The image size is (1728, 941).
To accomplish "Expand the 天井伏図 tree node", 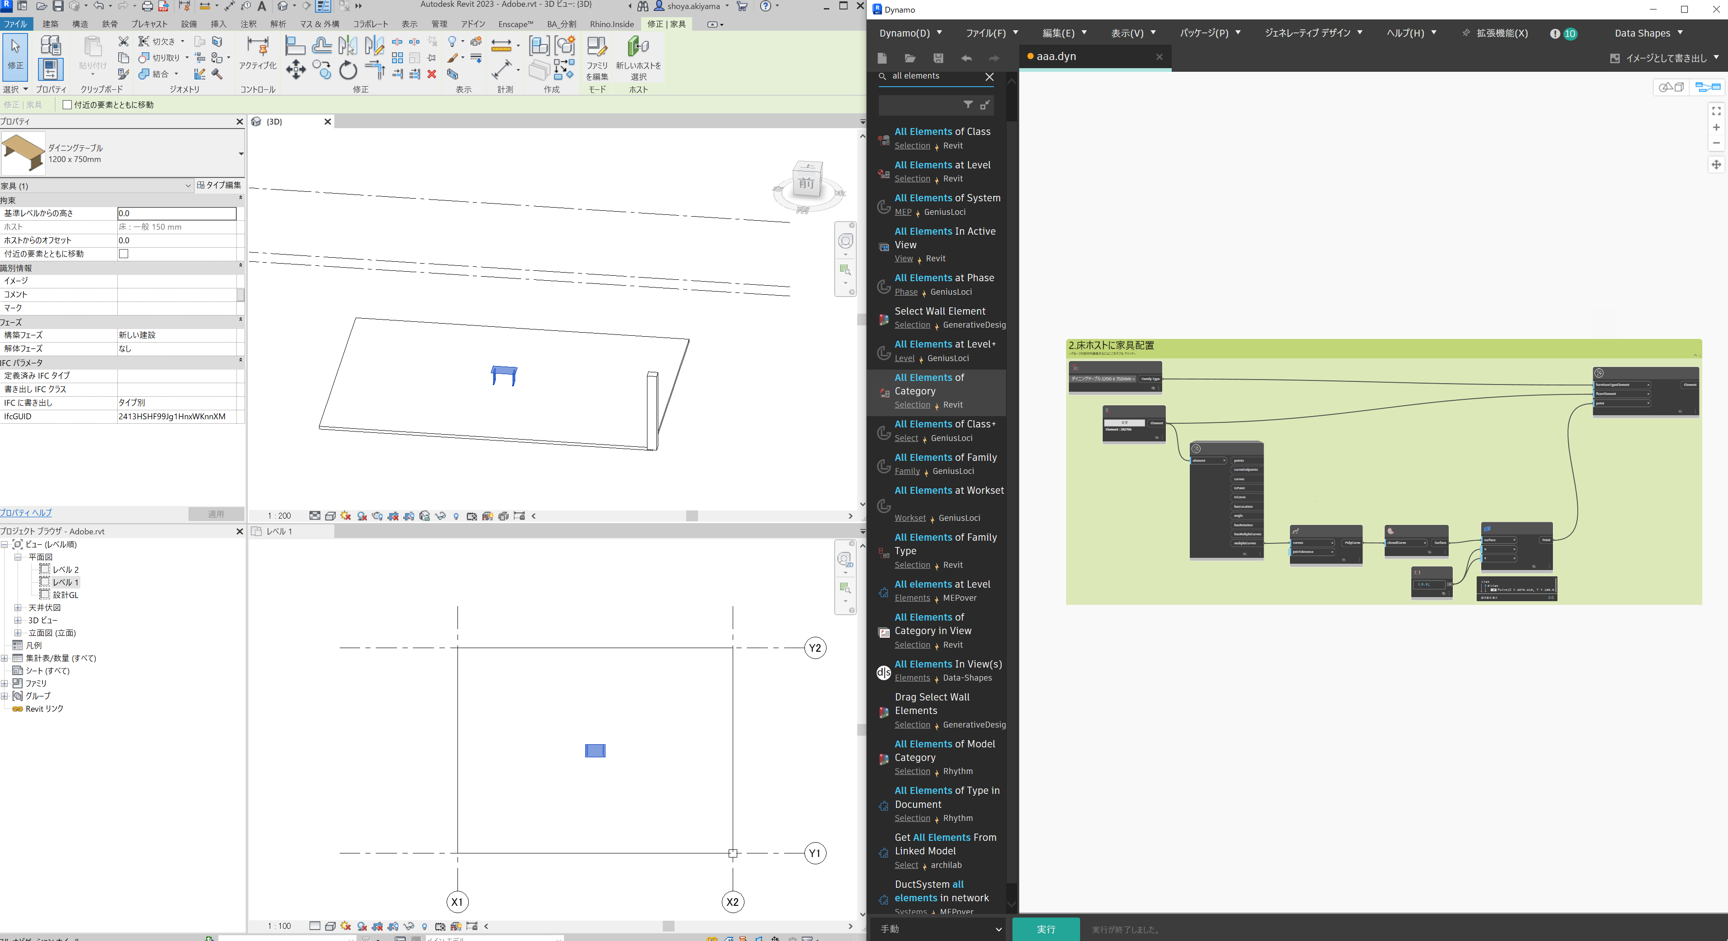I will (x=18, y=607).
